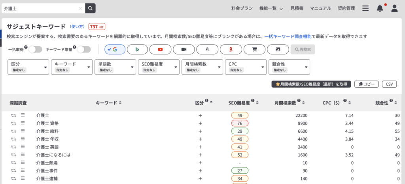405x184 pixels.
Task: Deselect the Google search engine toggle
Action: pos(115,49)
